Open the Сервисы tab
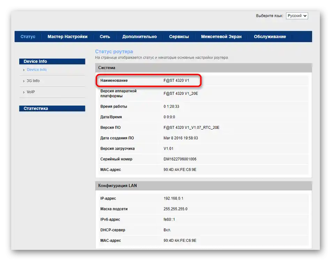This screenshot has width=331, height=261. (x=179, y=37)
